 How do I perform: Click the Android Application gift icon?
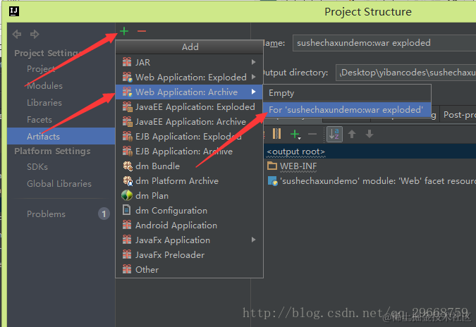click(x=127, y=225)
